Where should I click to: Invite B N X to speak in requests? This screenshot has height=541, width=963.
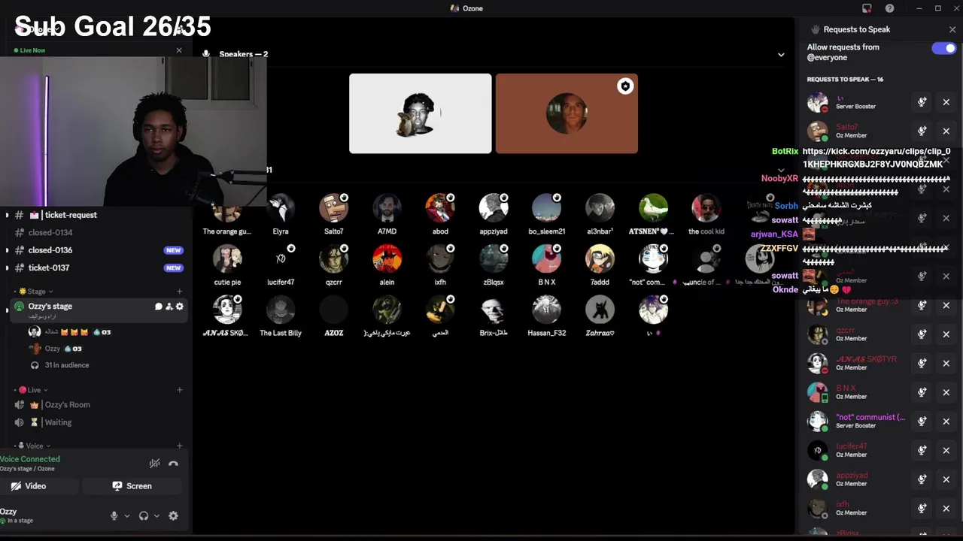coord(922,392)
